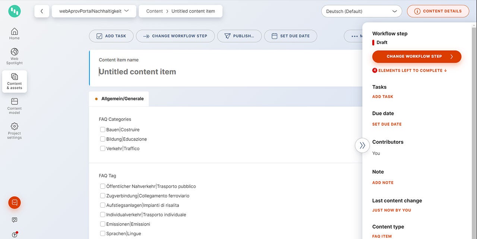Viewport: 477px width, 239px height.
Task: Expand the Deutsch (Default) language selector
Action: click(361, 11)
